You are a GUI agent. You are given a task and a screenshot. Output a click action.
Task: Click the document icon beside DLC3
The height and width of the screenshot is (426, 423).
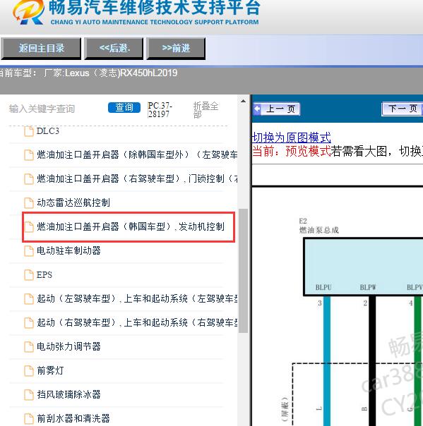pos(29,131)
